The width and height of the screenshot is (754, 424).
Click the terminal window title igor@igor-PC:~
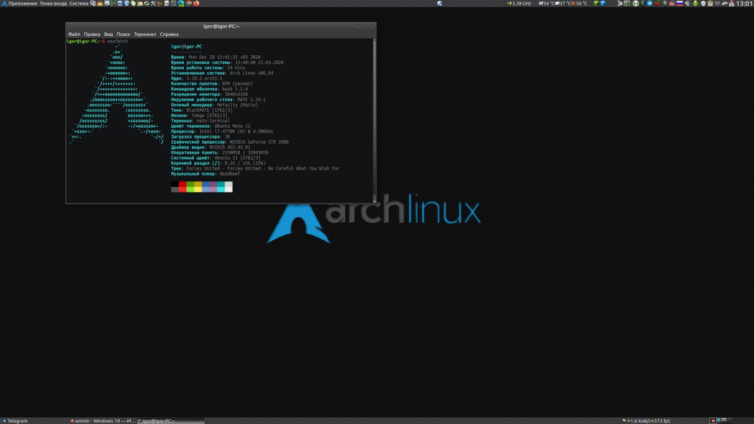pos(221,26)
